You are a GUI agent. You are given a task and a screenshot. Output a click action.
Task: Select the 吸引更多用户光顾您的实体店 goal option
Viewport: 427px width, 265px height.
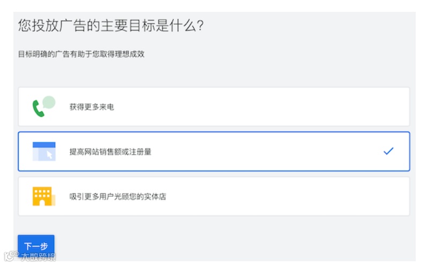213,196
